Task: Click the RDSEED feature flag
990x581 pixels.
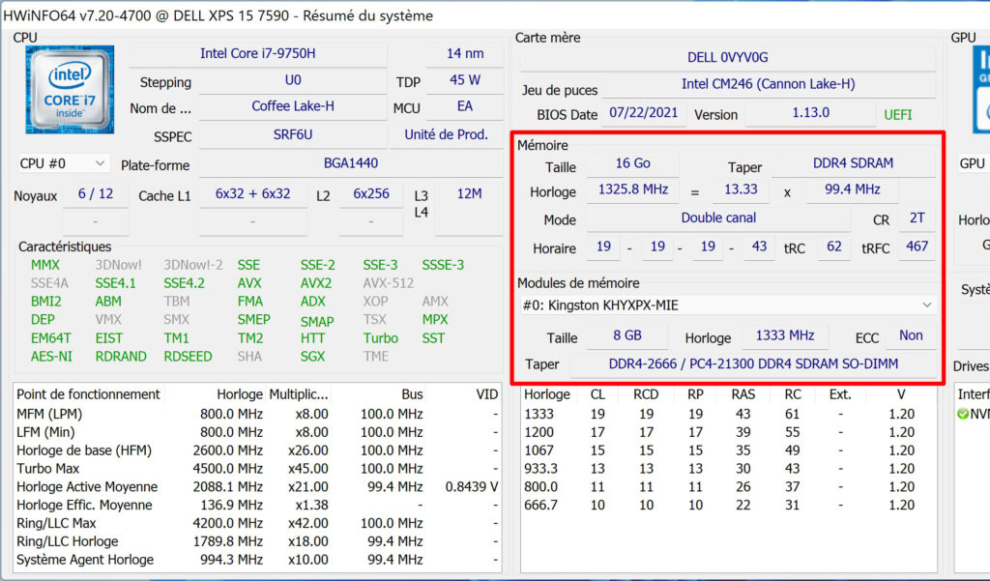Action: pyautogui.click(x=189, y=357)
